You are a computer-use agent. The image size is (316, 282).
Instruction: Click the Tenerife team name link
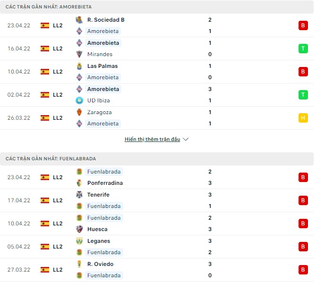pyautogui.click(x=98, y=195)
